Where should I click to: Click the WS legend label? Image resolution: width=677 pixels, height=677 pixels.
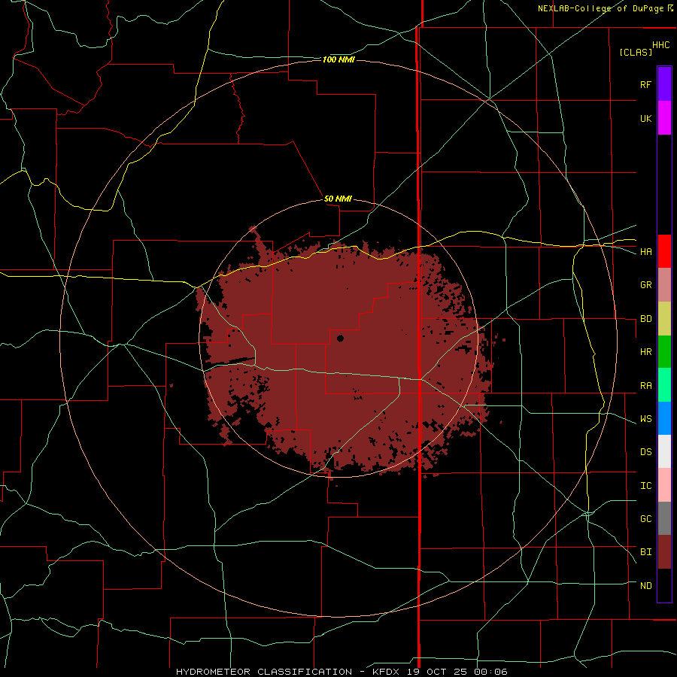[x=645, y=418]
